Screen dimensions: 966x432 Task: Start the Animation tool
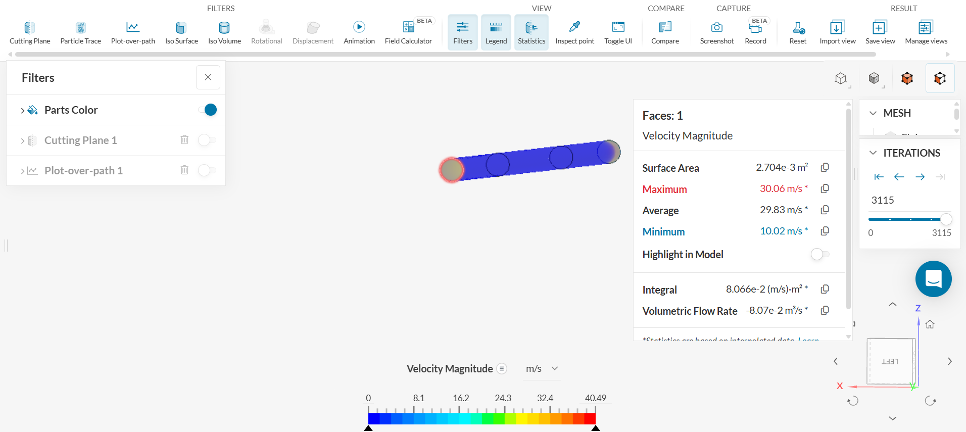[359, 32]
